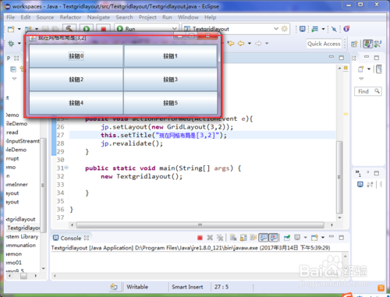The image size is (390, 297).
Task: Expand Forward history dropdown arrow
Action: [267, 43]
